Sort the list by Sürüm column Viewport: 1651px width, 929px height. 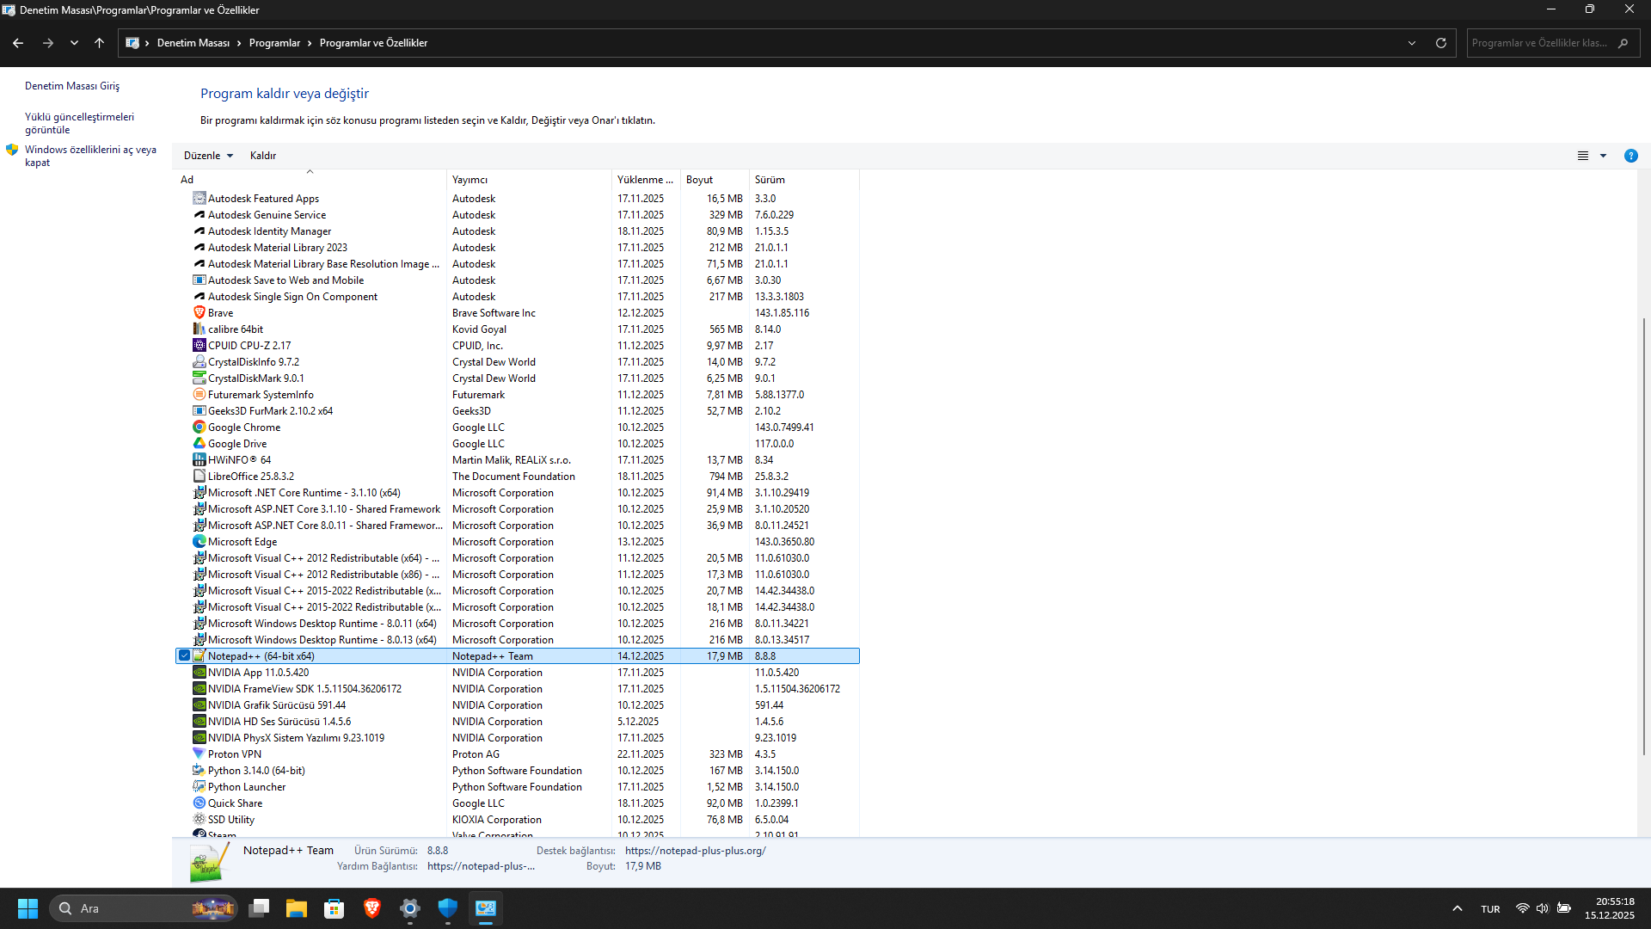[804, 180]
